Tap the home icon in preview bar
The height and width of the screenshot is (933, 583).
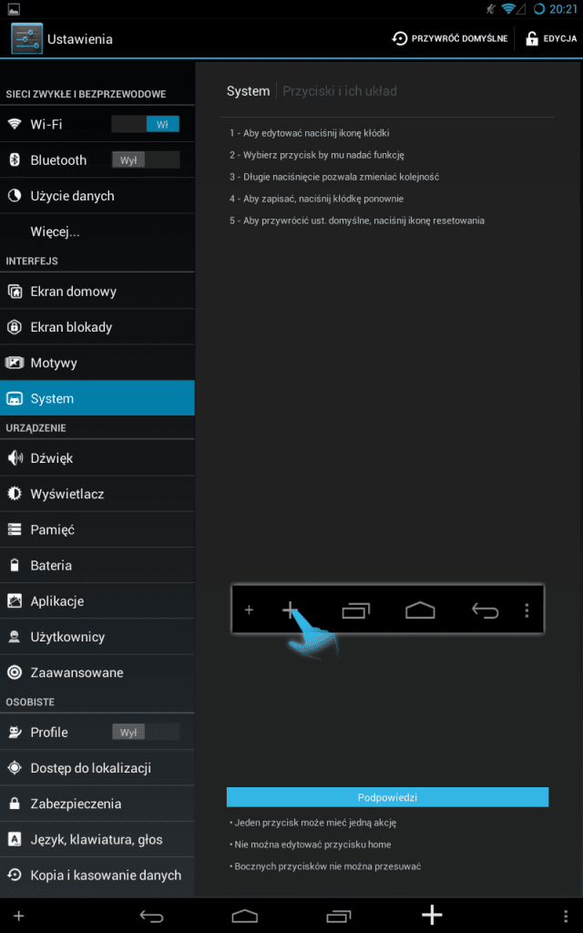click(420, 610)
